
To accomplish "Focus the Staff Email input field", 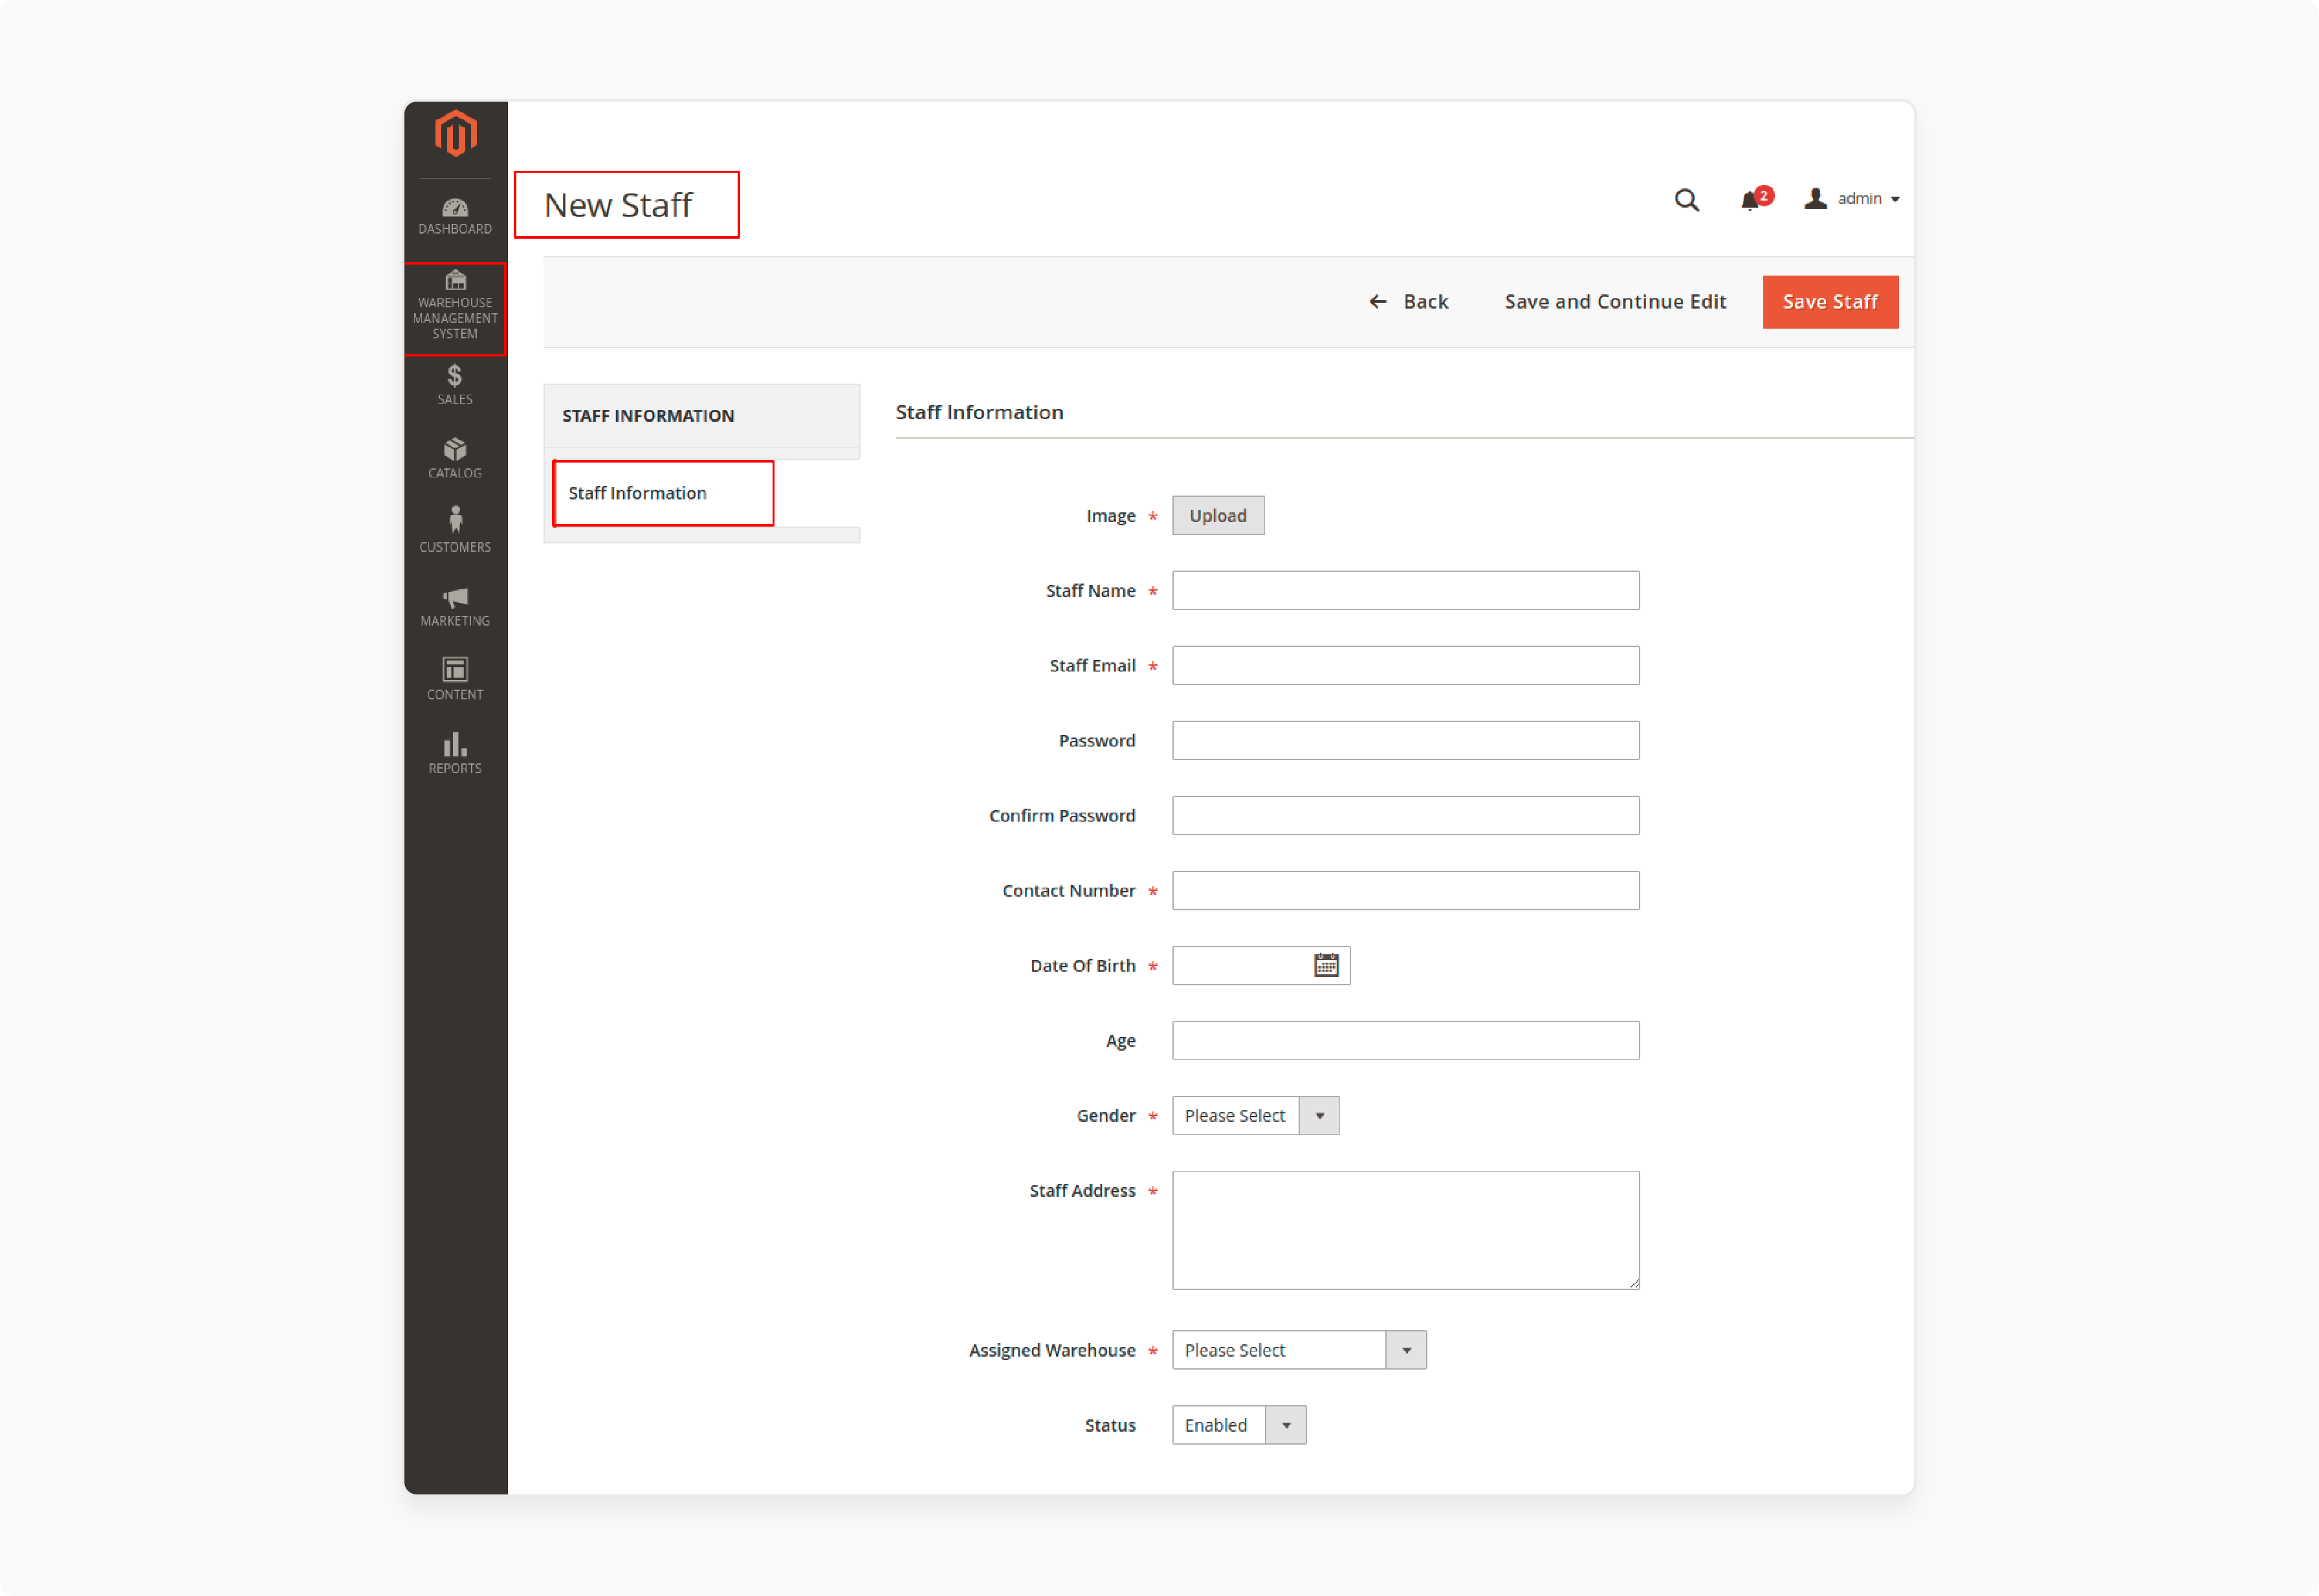I will click(x=1405, y=665).
